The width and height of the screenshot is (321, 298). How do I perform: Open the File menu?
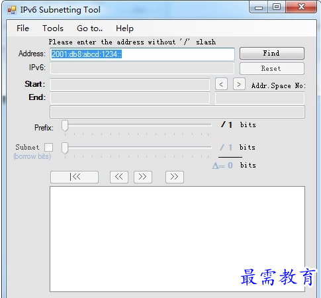23,28
